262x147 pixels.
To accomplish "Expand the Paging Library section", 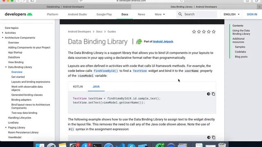I will 6,127.
